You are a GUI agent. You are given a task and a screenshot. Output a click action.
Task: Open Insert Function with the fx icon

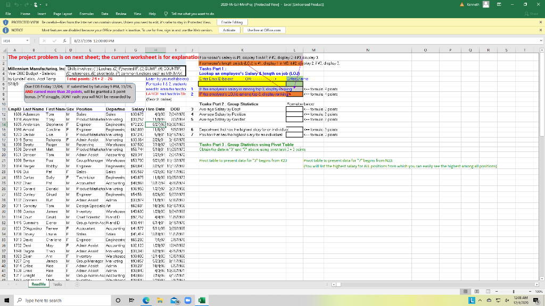tap(65, 41)
